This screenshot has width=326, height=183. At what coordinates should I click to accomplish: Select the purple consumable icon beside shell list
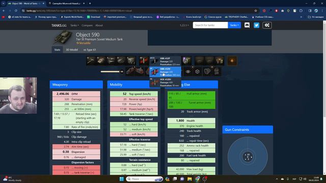tap(186, 61)
